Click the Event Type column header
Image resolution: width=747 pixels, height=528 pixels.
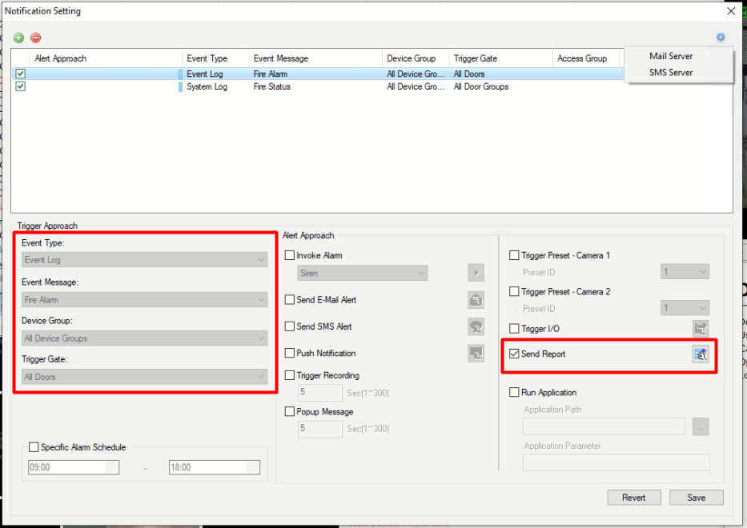click(x=215, y=58)
